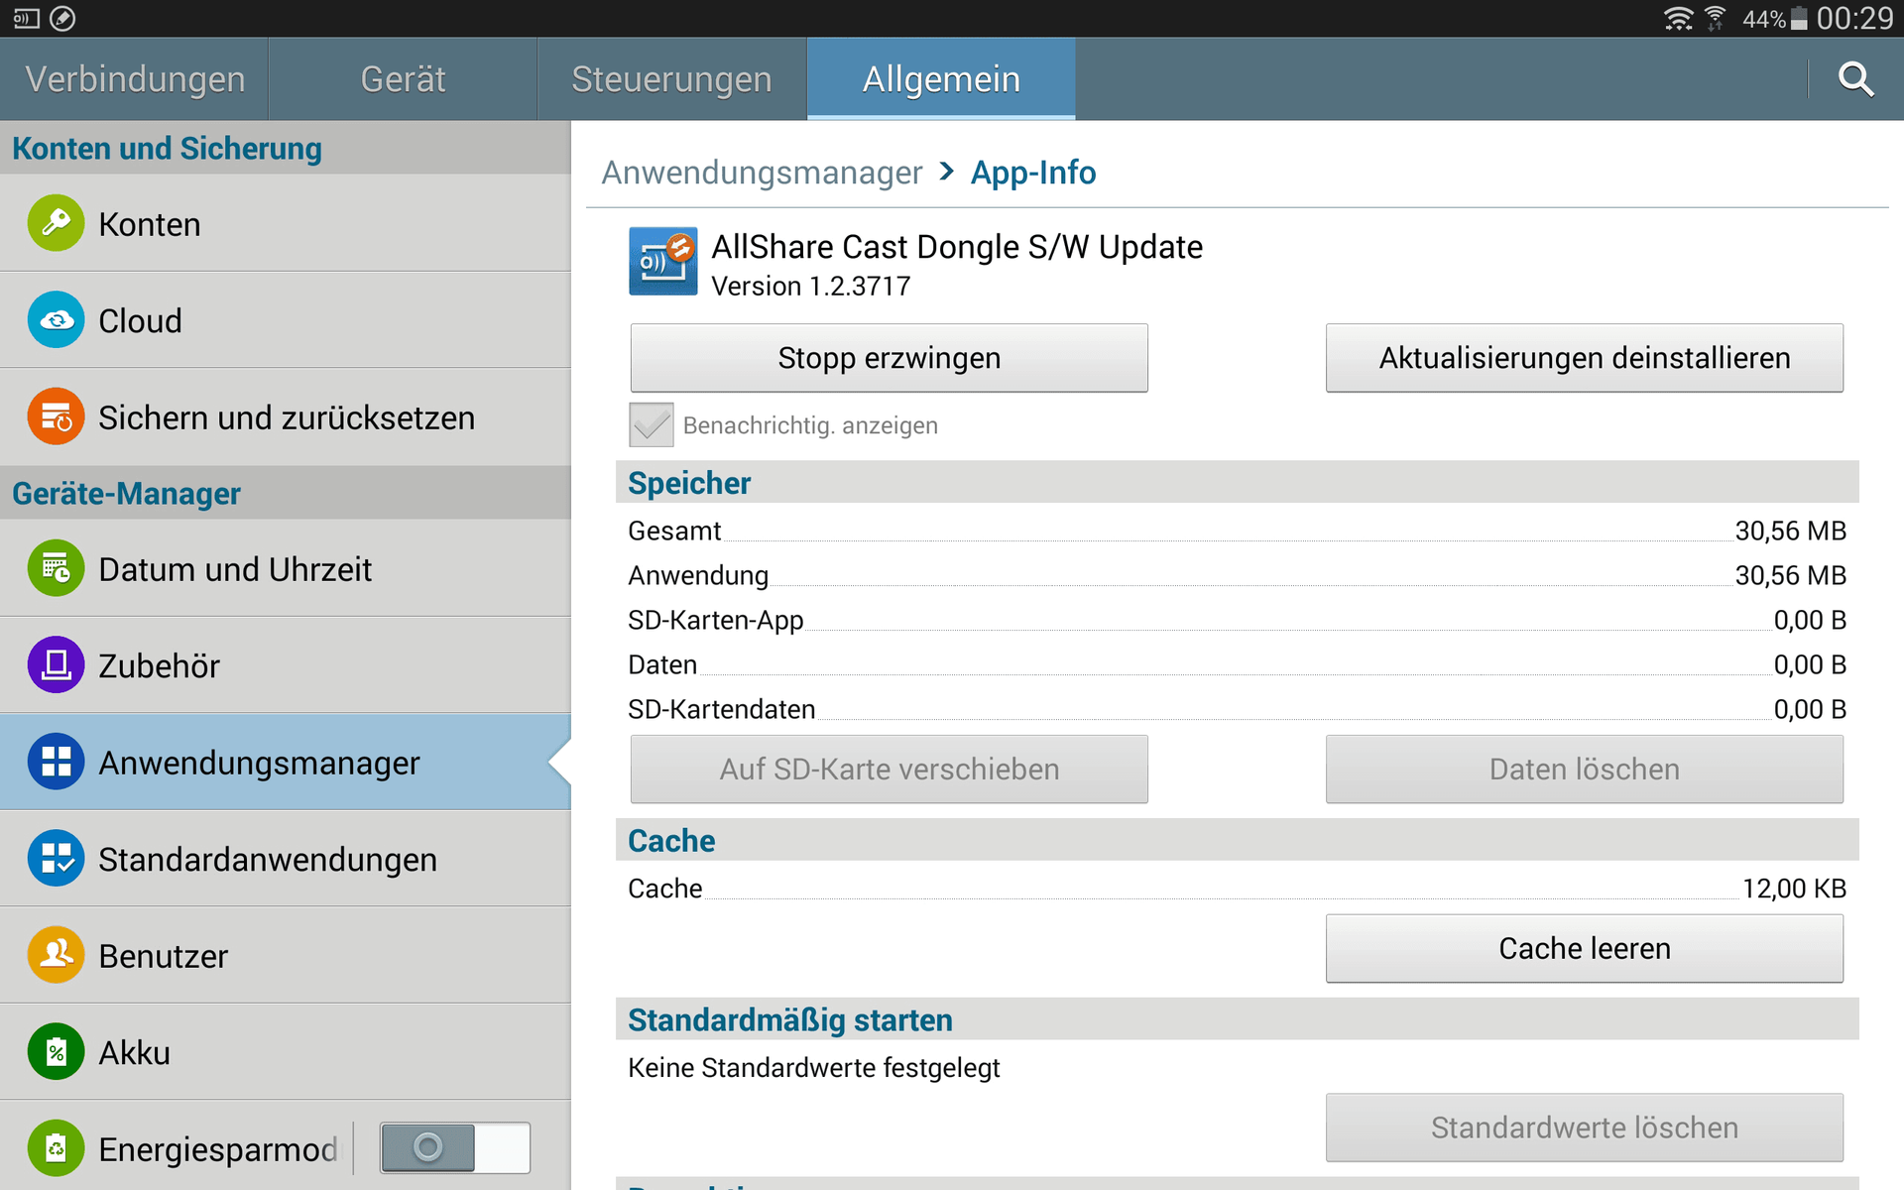Image resolution: width=1904 pixels, height=1190 pixels.
Task: Tap the App-Info breadcrumb label
Action: pyautogui.click(x=1033, y=173)
